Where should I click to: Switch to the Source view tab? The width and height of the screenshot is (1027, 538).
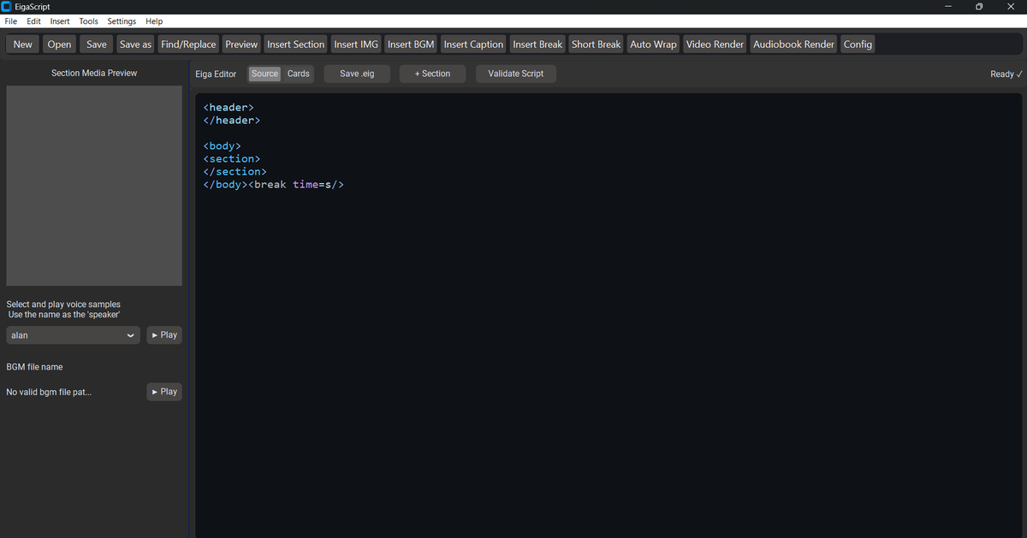[x=264, y=74]
